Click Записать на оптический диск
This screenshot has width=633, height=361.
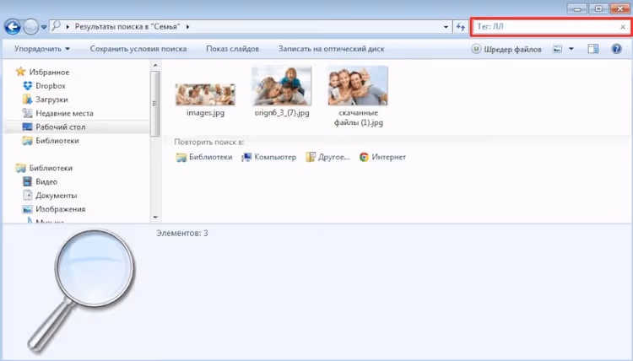[x=332, y=49]
